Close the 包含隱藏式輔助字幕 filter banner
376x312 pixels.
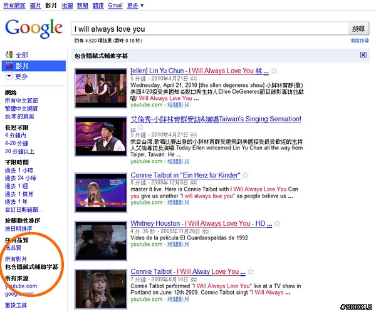(363, 55)
